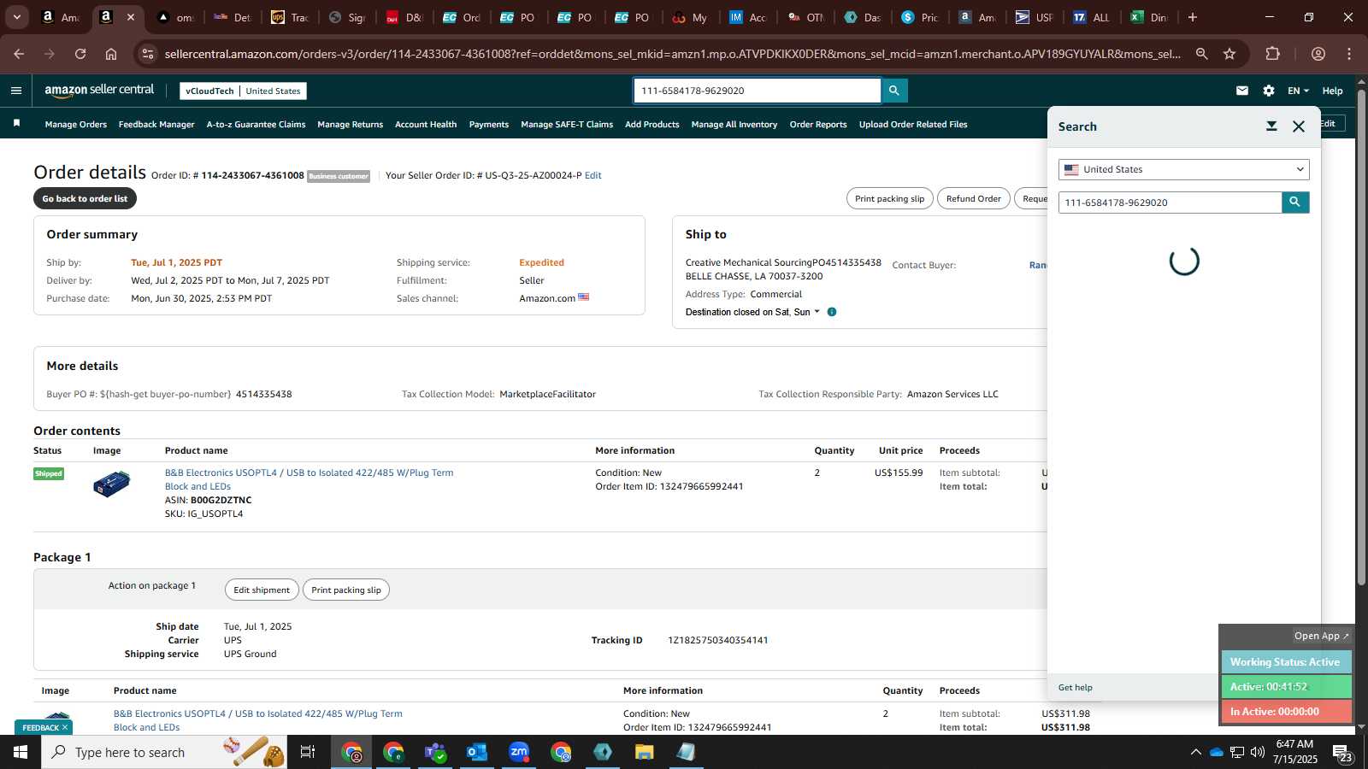
Task: Open the Order Reports menu item
Action: 818,125
